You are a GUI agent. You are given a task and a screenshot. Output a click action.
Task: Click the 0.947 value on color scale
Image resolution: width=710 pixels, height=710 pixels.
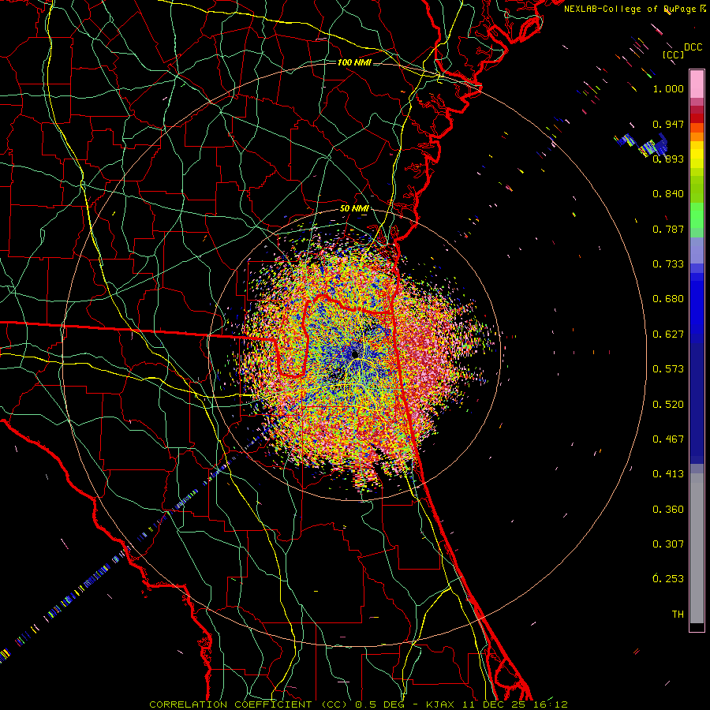point(668,124)
